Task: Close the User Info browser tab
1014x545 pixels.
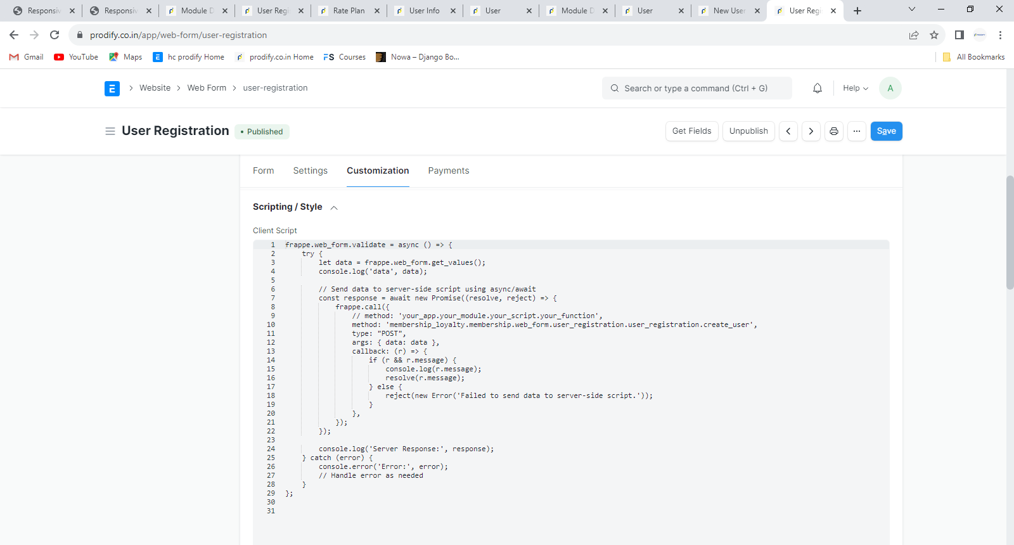Action: [x=453, y=11]
